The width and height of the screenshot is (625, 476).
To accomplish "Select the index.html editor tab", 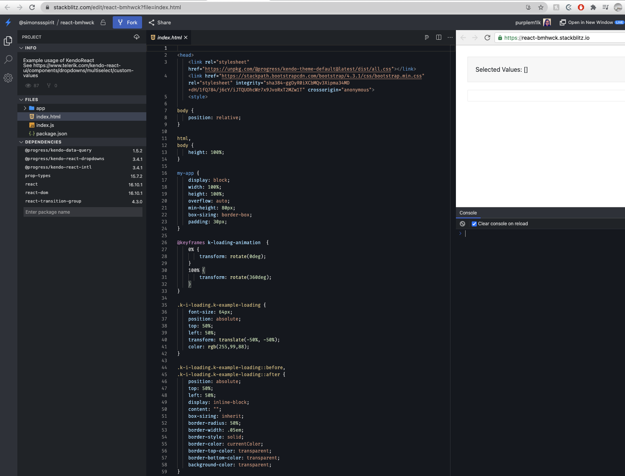I will [168, 37].
